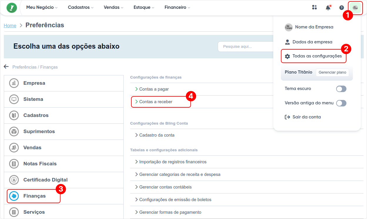Screen dimensions: 367x219
Task: Click the Configurações de finanças heading
Action: [x=156, y=77]
